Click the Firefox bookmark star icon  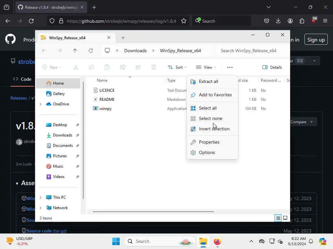pos(184,21)
